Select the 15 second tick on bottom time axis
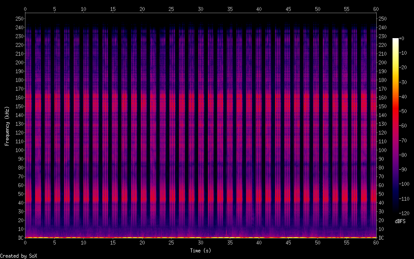 (113, 242)
